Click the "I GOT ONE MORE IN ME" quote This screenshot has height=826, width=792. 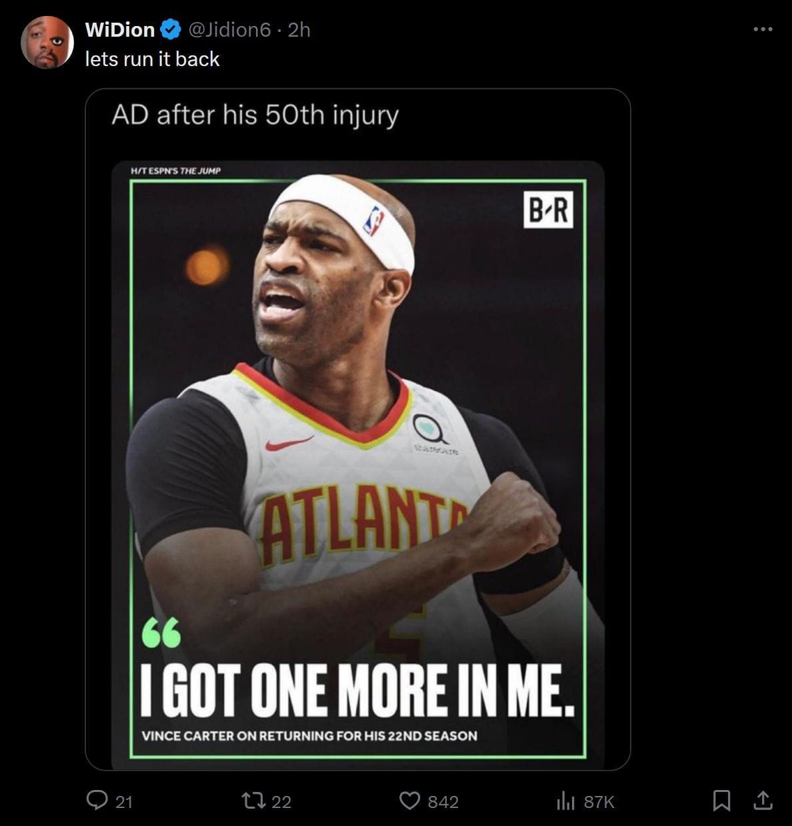[357, 689]
